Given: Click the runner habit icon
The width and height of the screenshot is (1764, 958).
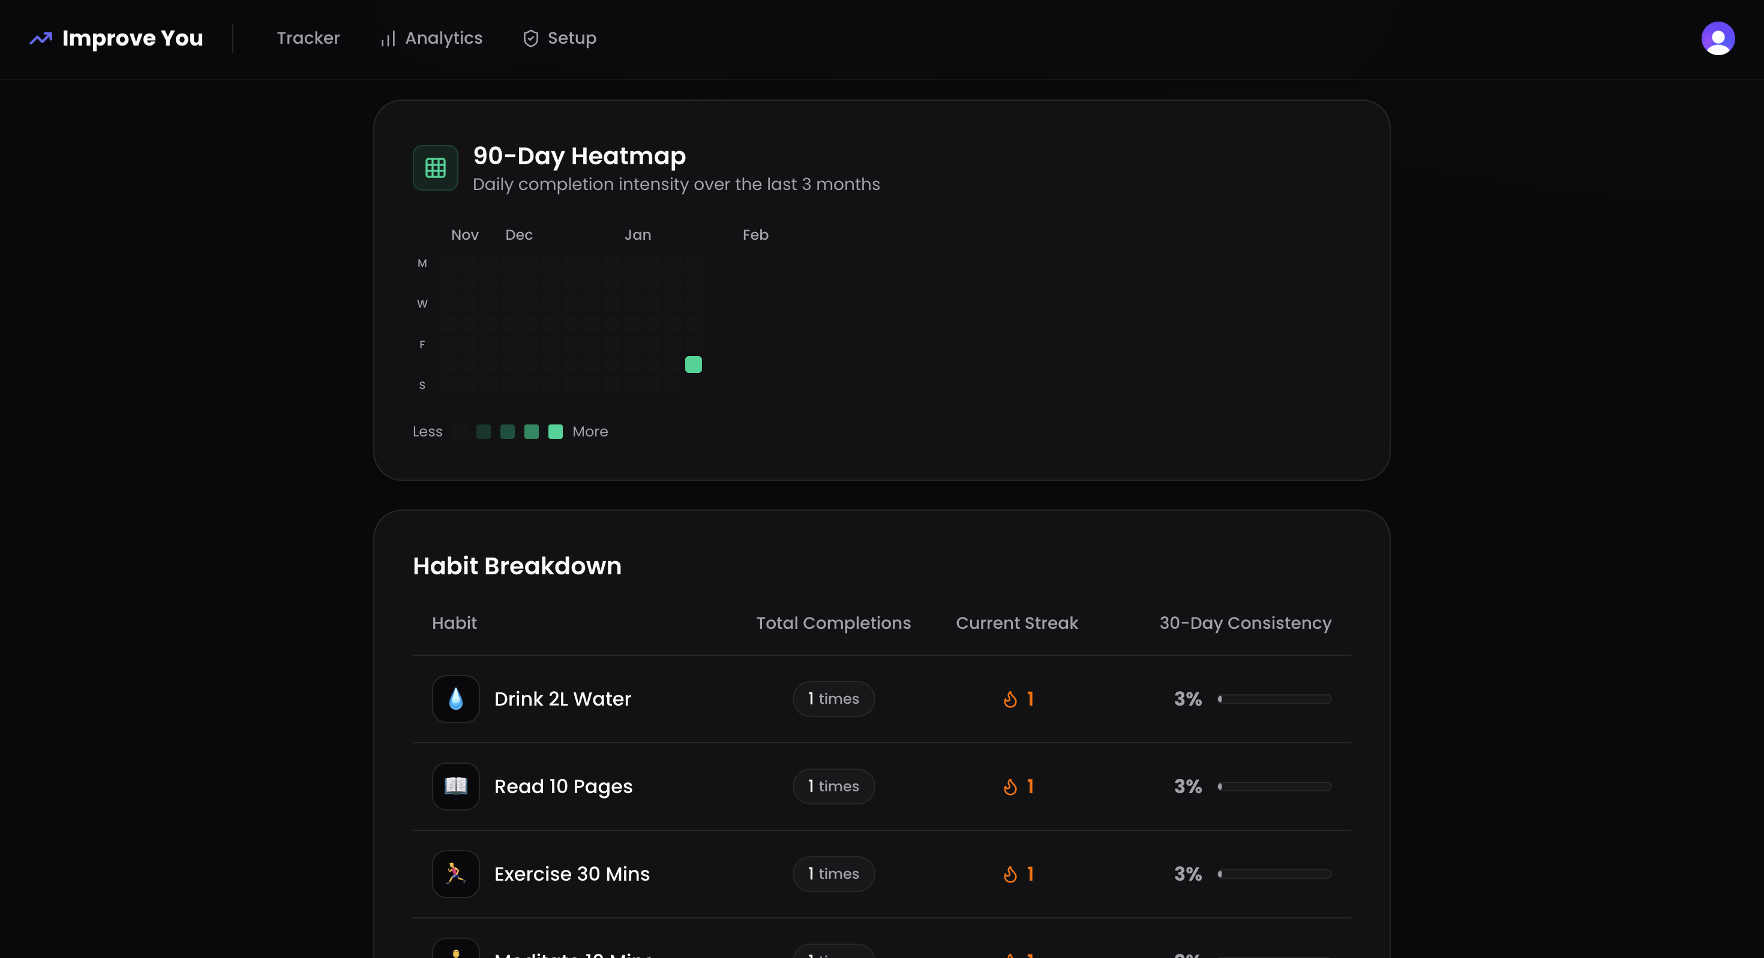Looking at the screenshot, I should [x=456, y=874].
